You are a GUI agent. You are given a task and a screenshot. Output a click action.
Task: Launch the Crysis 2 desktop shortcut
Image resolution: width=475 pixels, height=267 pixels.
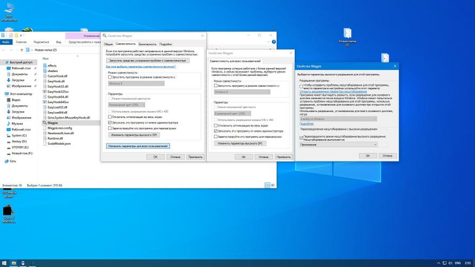click(x=9, y=211)
